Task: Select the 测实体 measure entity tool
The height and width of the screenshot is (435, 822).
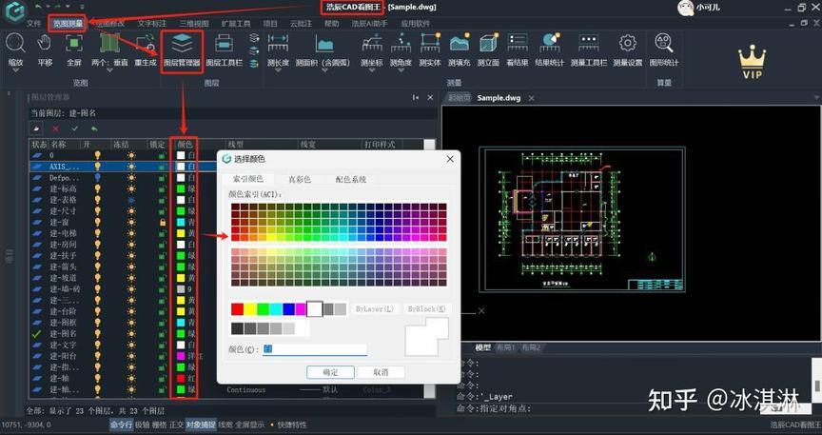Action: pyautogui.click(x=430, y=43)
